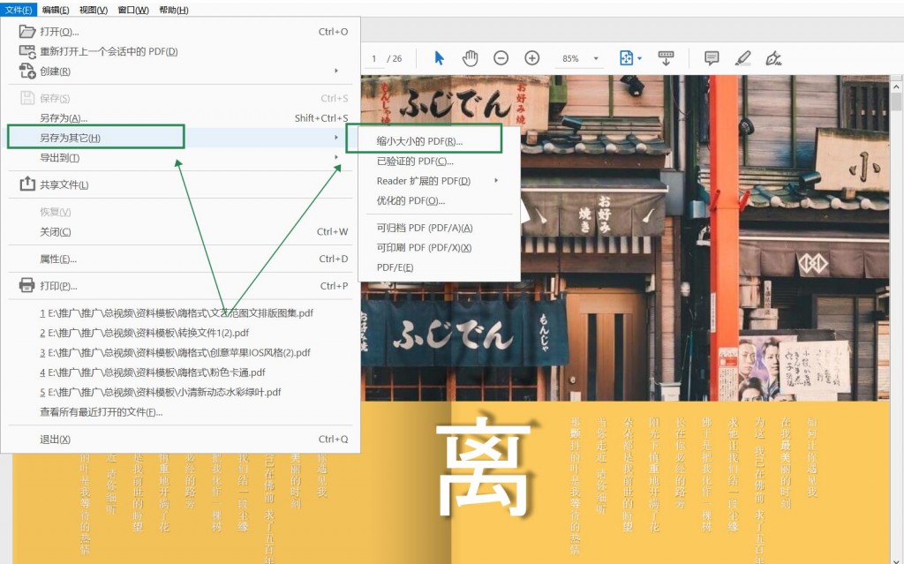
Task: Select the highlighter pen tool
Action: [742, 58]
